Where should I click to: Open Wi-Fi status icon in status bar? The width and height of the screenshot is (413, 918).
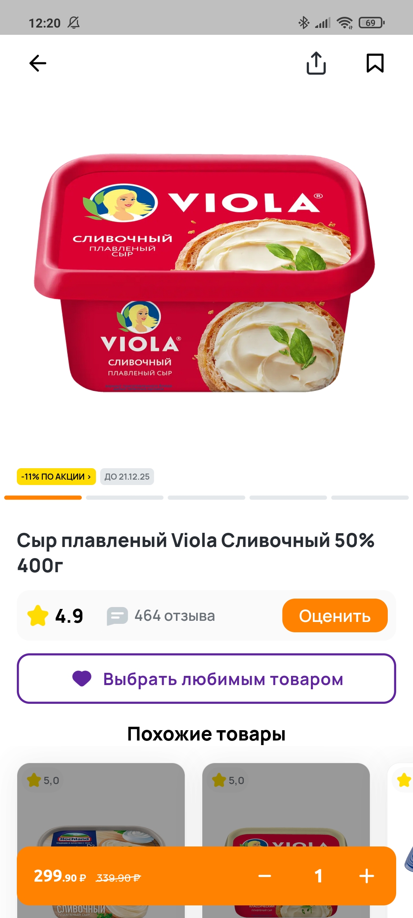(x=345, y=23)
